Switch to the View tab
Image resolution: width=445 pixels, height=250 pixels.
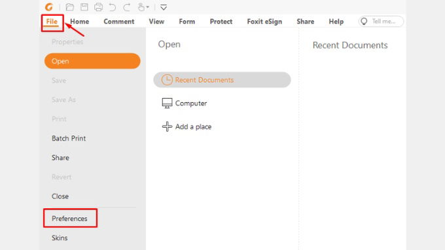click(x=156, y=22)
